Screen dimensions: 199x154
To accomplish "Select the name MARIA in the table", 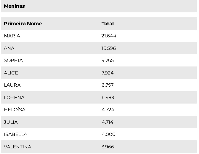I will (12, 36).
